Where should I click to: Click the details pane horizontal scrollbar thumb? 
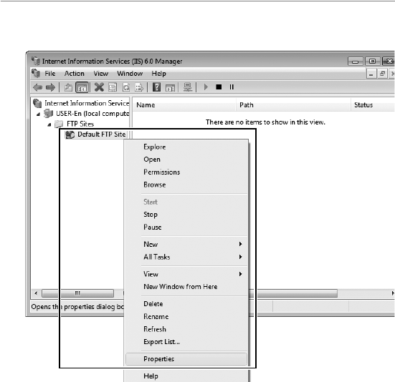(x=293, y=293)
